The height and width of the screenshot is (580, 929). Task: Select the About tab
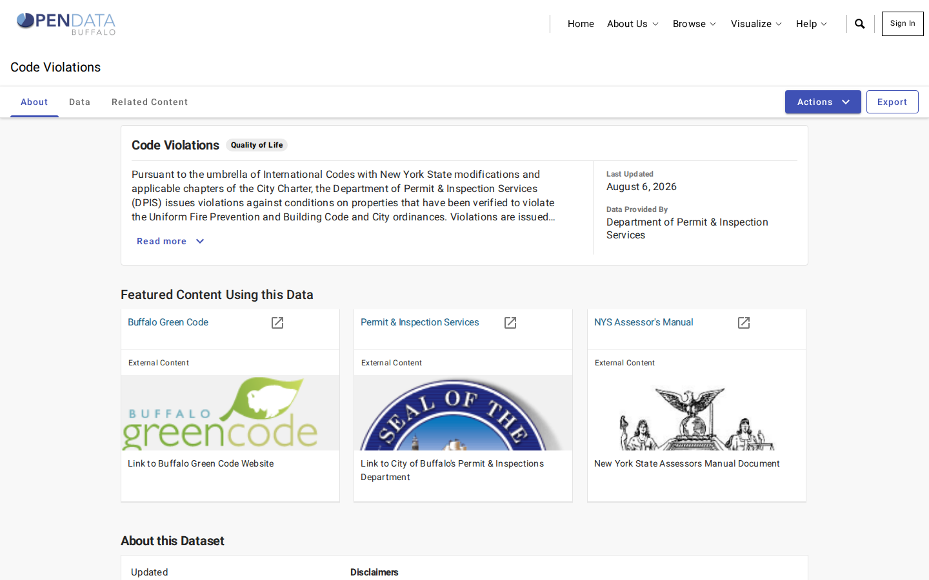tap(34, 102)
